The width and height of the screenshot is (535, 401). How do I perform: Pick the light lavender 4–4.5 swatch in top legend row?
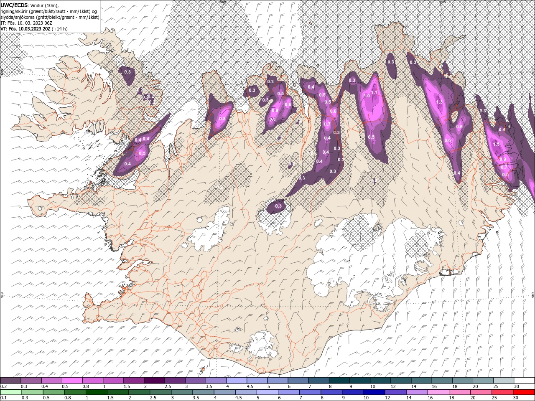coord(237,381)
